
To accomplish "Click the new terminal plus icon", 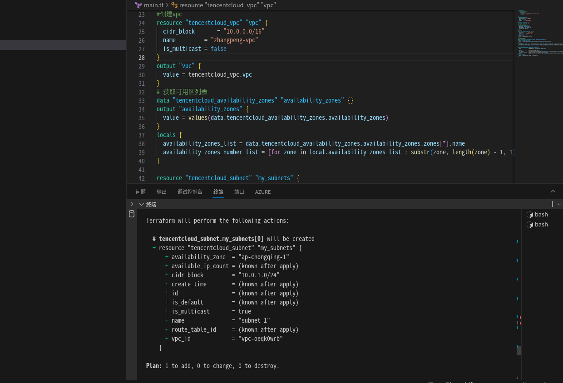I will [x=552, y=204].
